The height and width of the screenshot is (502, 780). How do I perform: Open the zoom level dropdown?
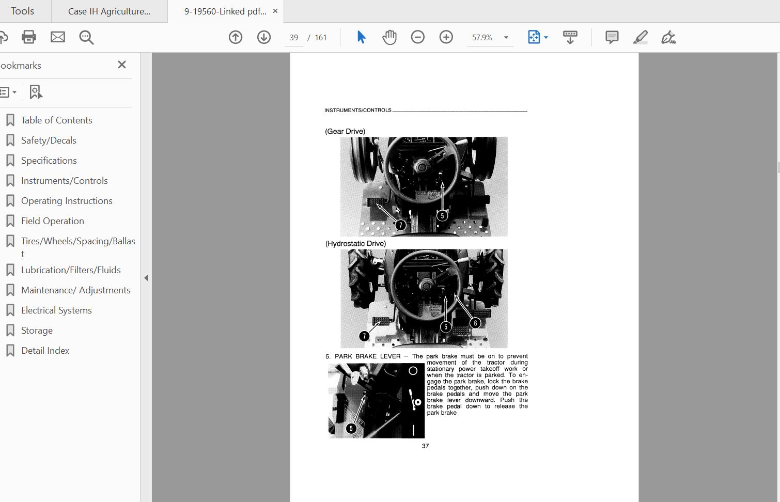506,37
